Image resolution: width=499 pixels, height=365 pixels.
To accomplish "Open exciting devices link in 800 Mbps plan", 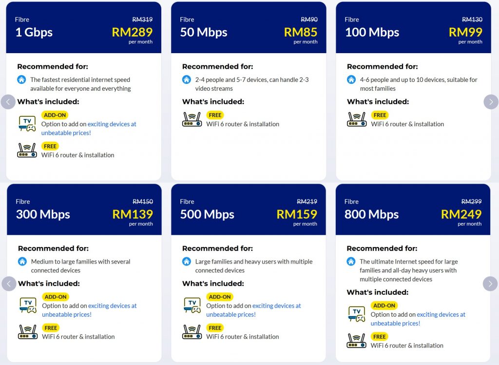I will tap(418, 319).
